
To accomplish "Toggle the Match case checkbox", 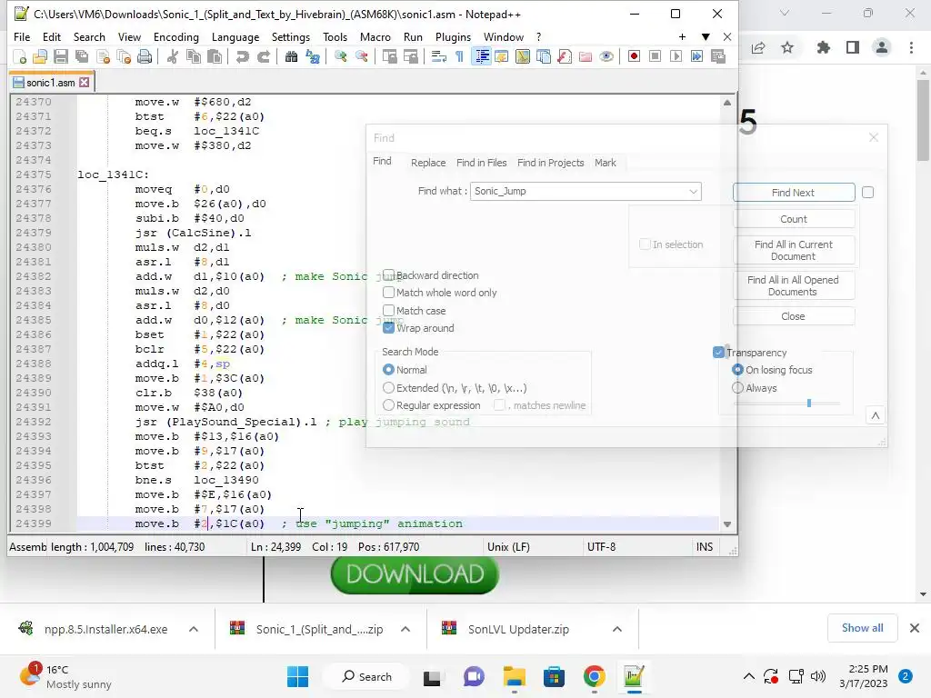I will click(x=388, y=311).
